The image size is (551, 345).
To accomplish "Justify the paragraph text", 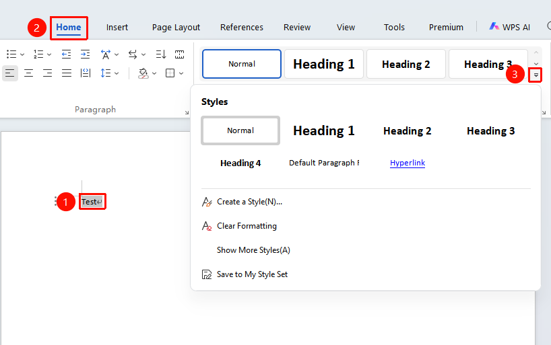I will point(67,73).
